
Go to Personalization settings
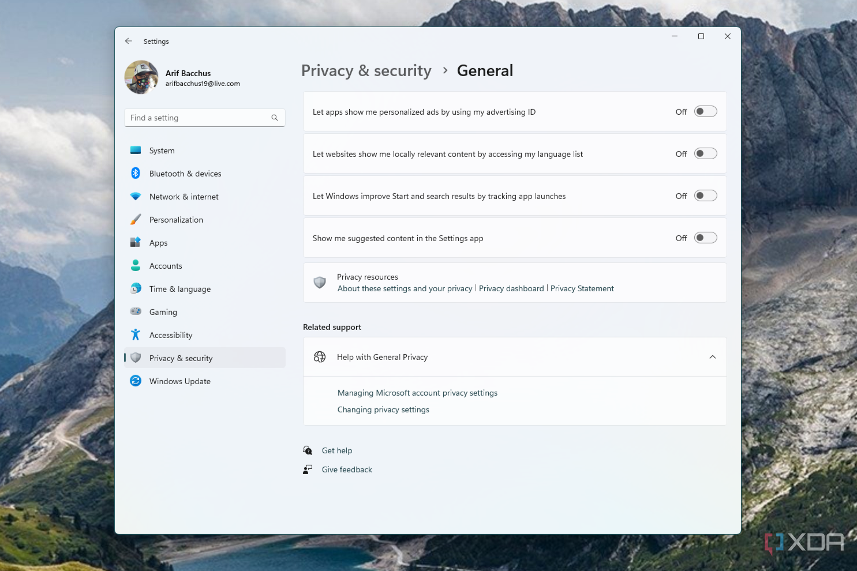(x=204, y=220)
